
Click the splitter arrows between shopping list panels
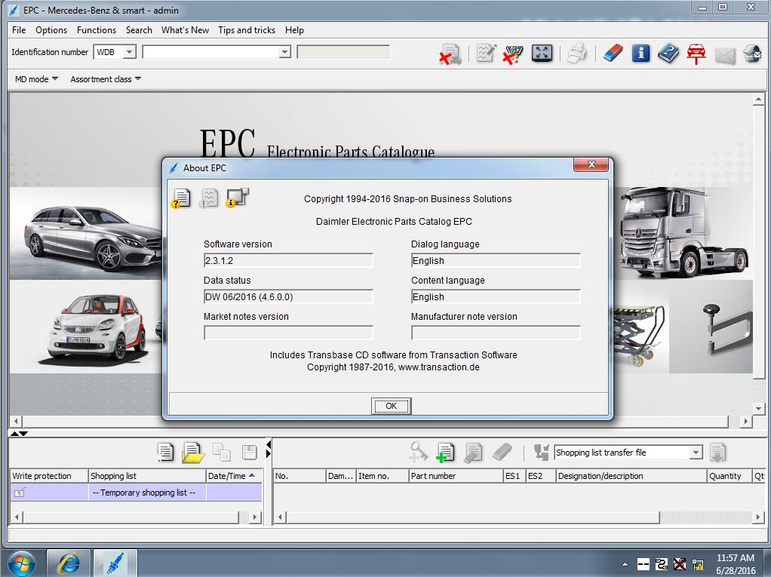[x=268, y=449]
